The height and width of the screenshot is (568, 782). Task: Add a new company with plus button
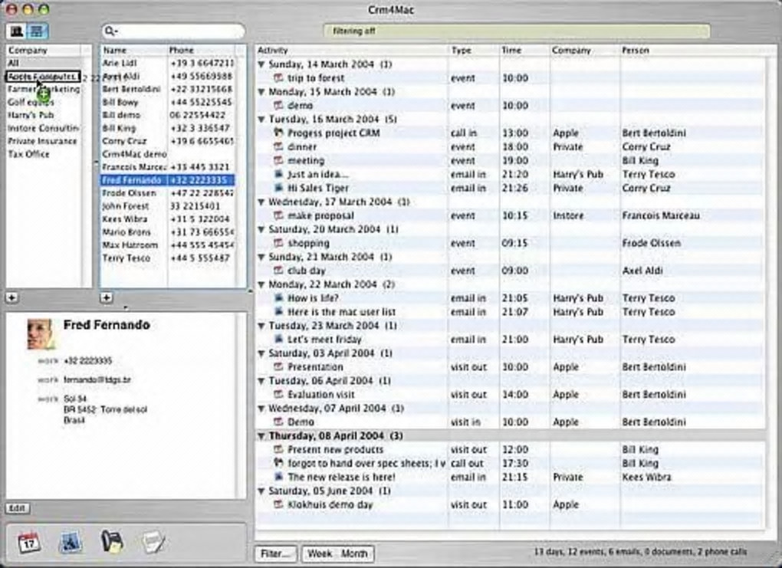point(11,297)
